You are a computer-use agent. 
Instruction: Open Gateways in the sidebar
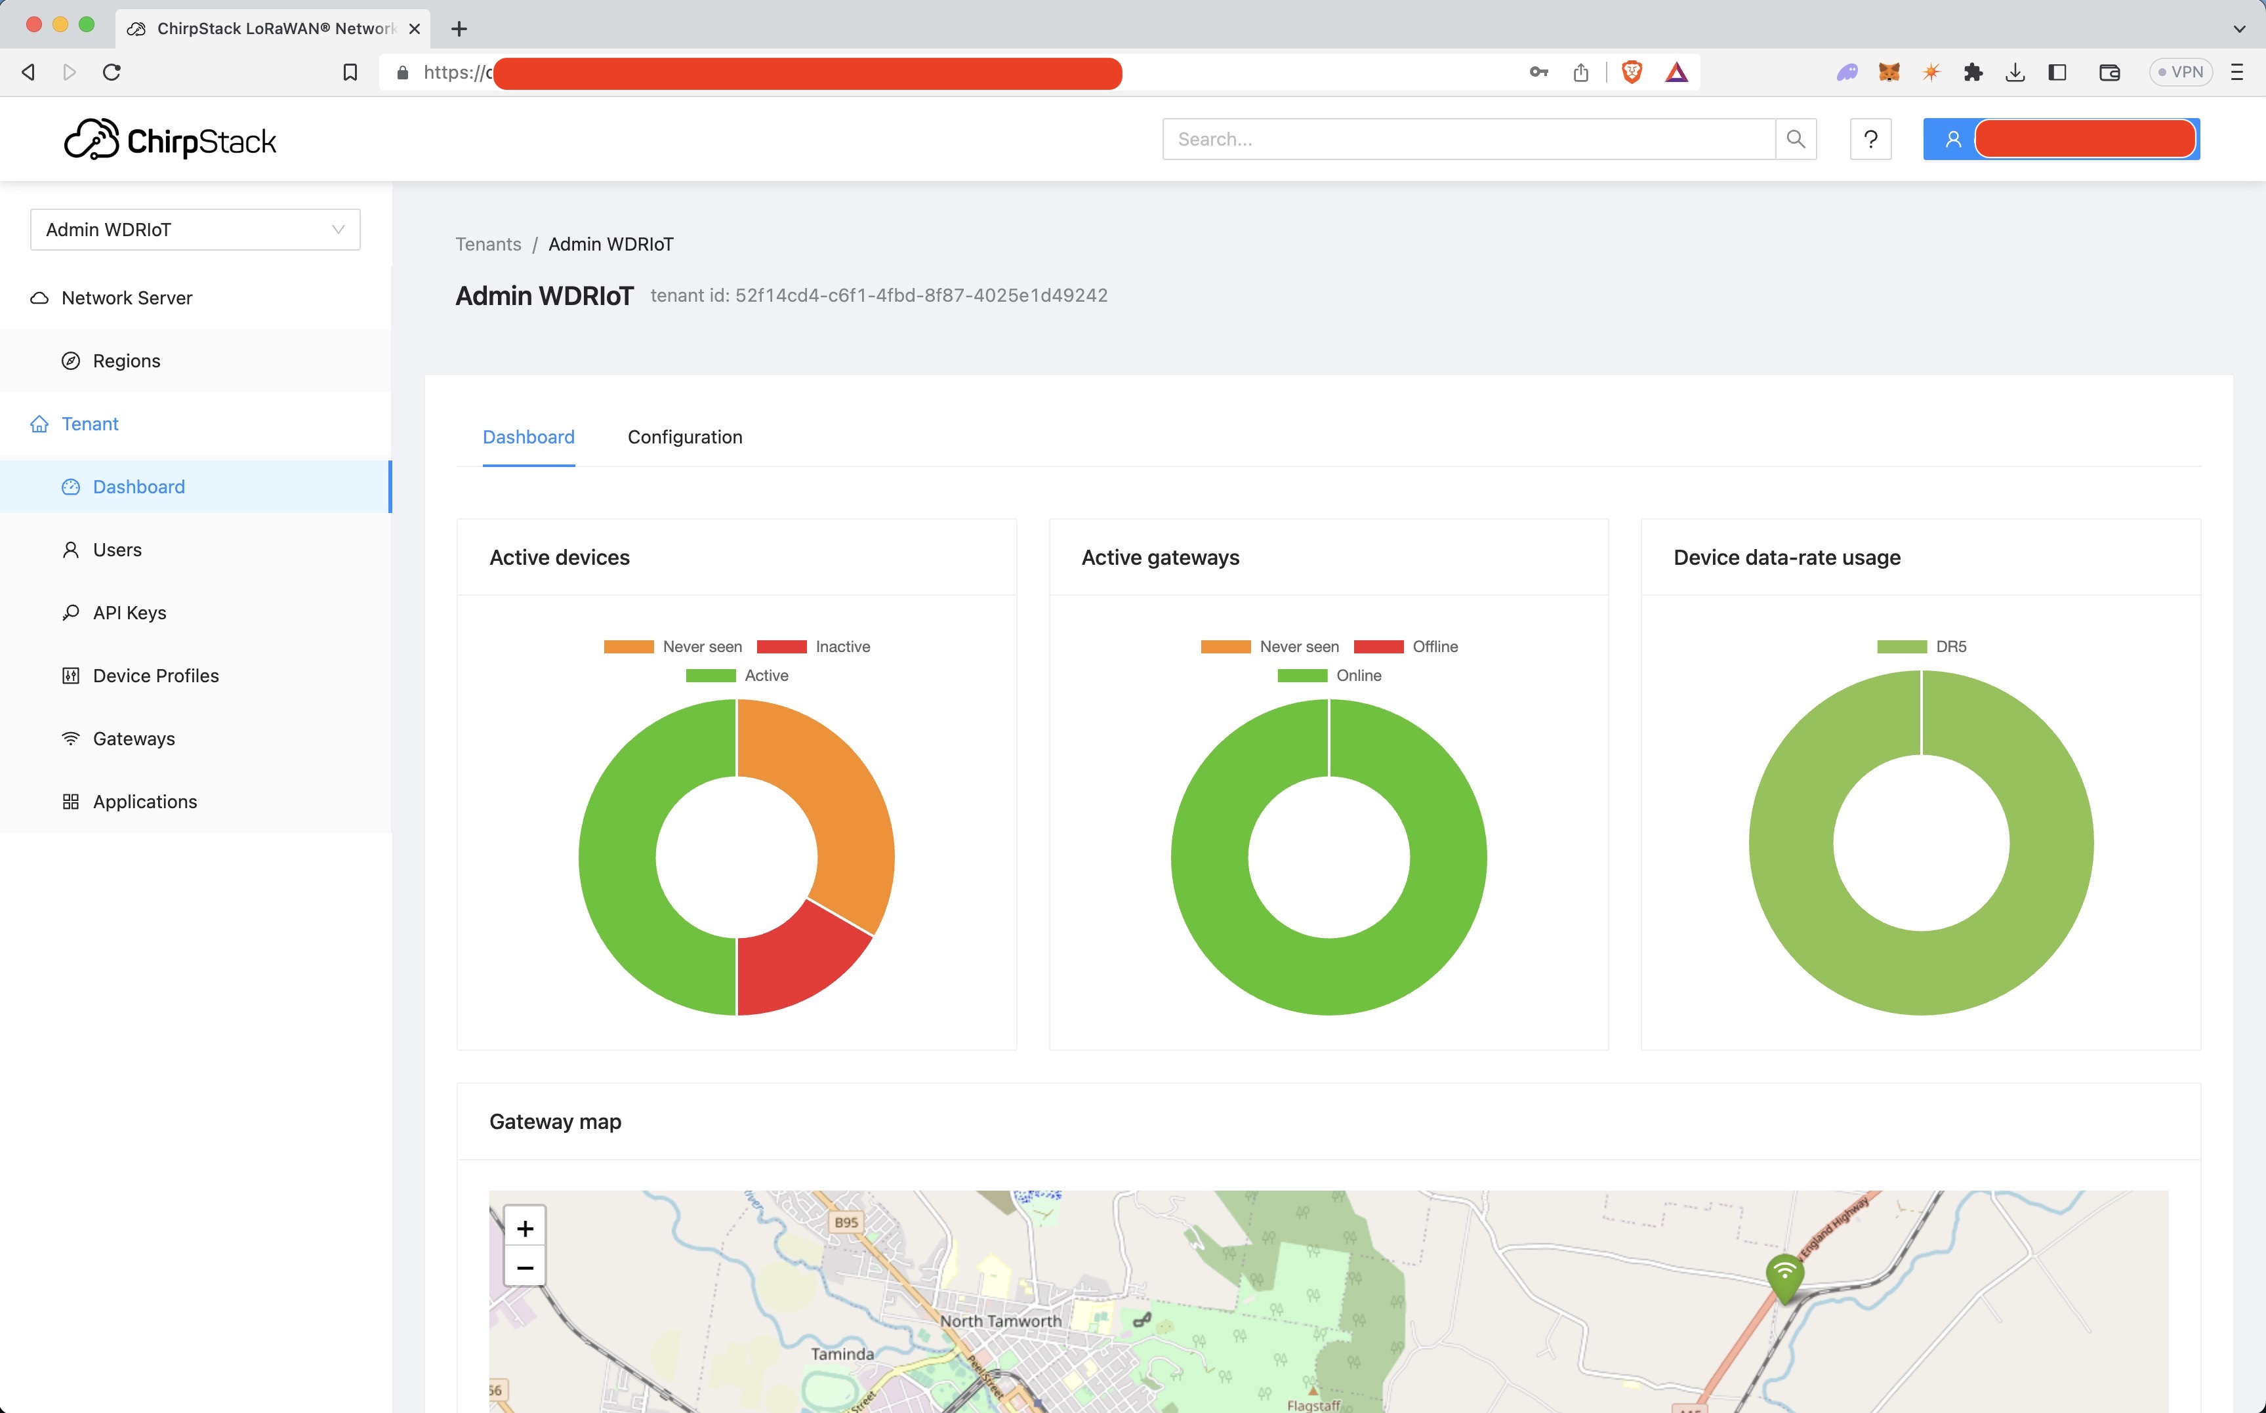click(134, 738)
